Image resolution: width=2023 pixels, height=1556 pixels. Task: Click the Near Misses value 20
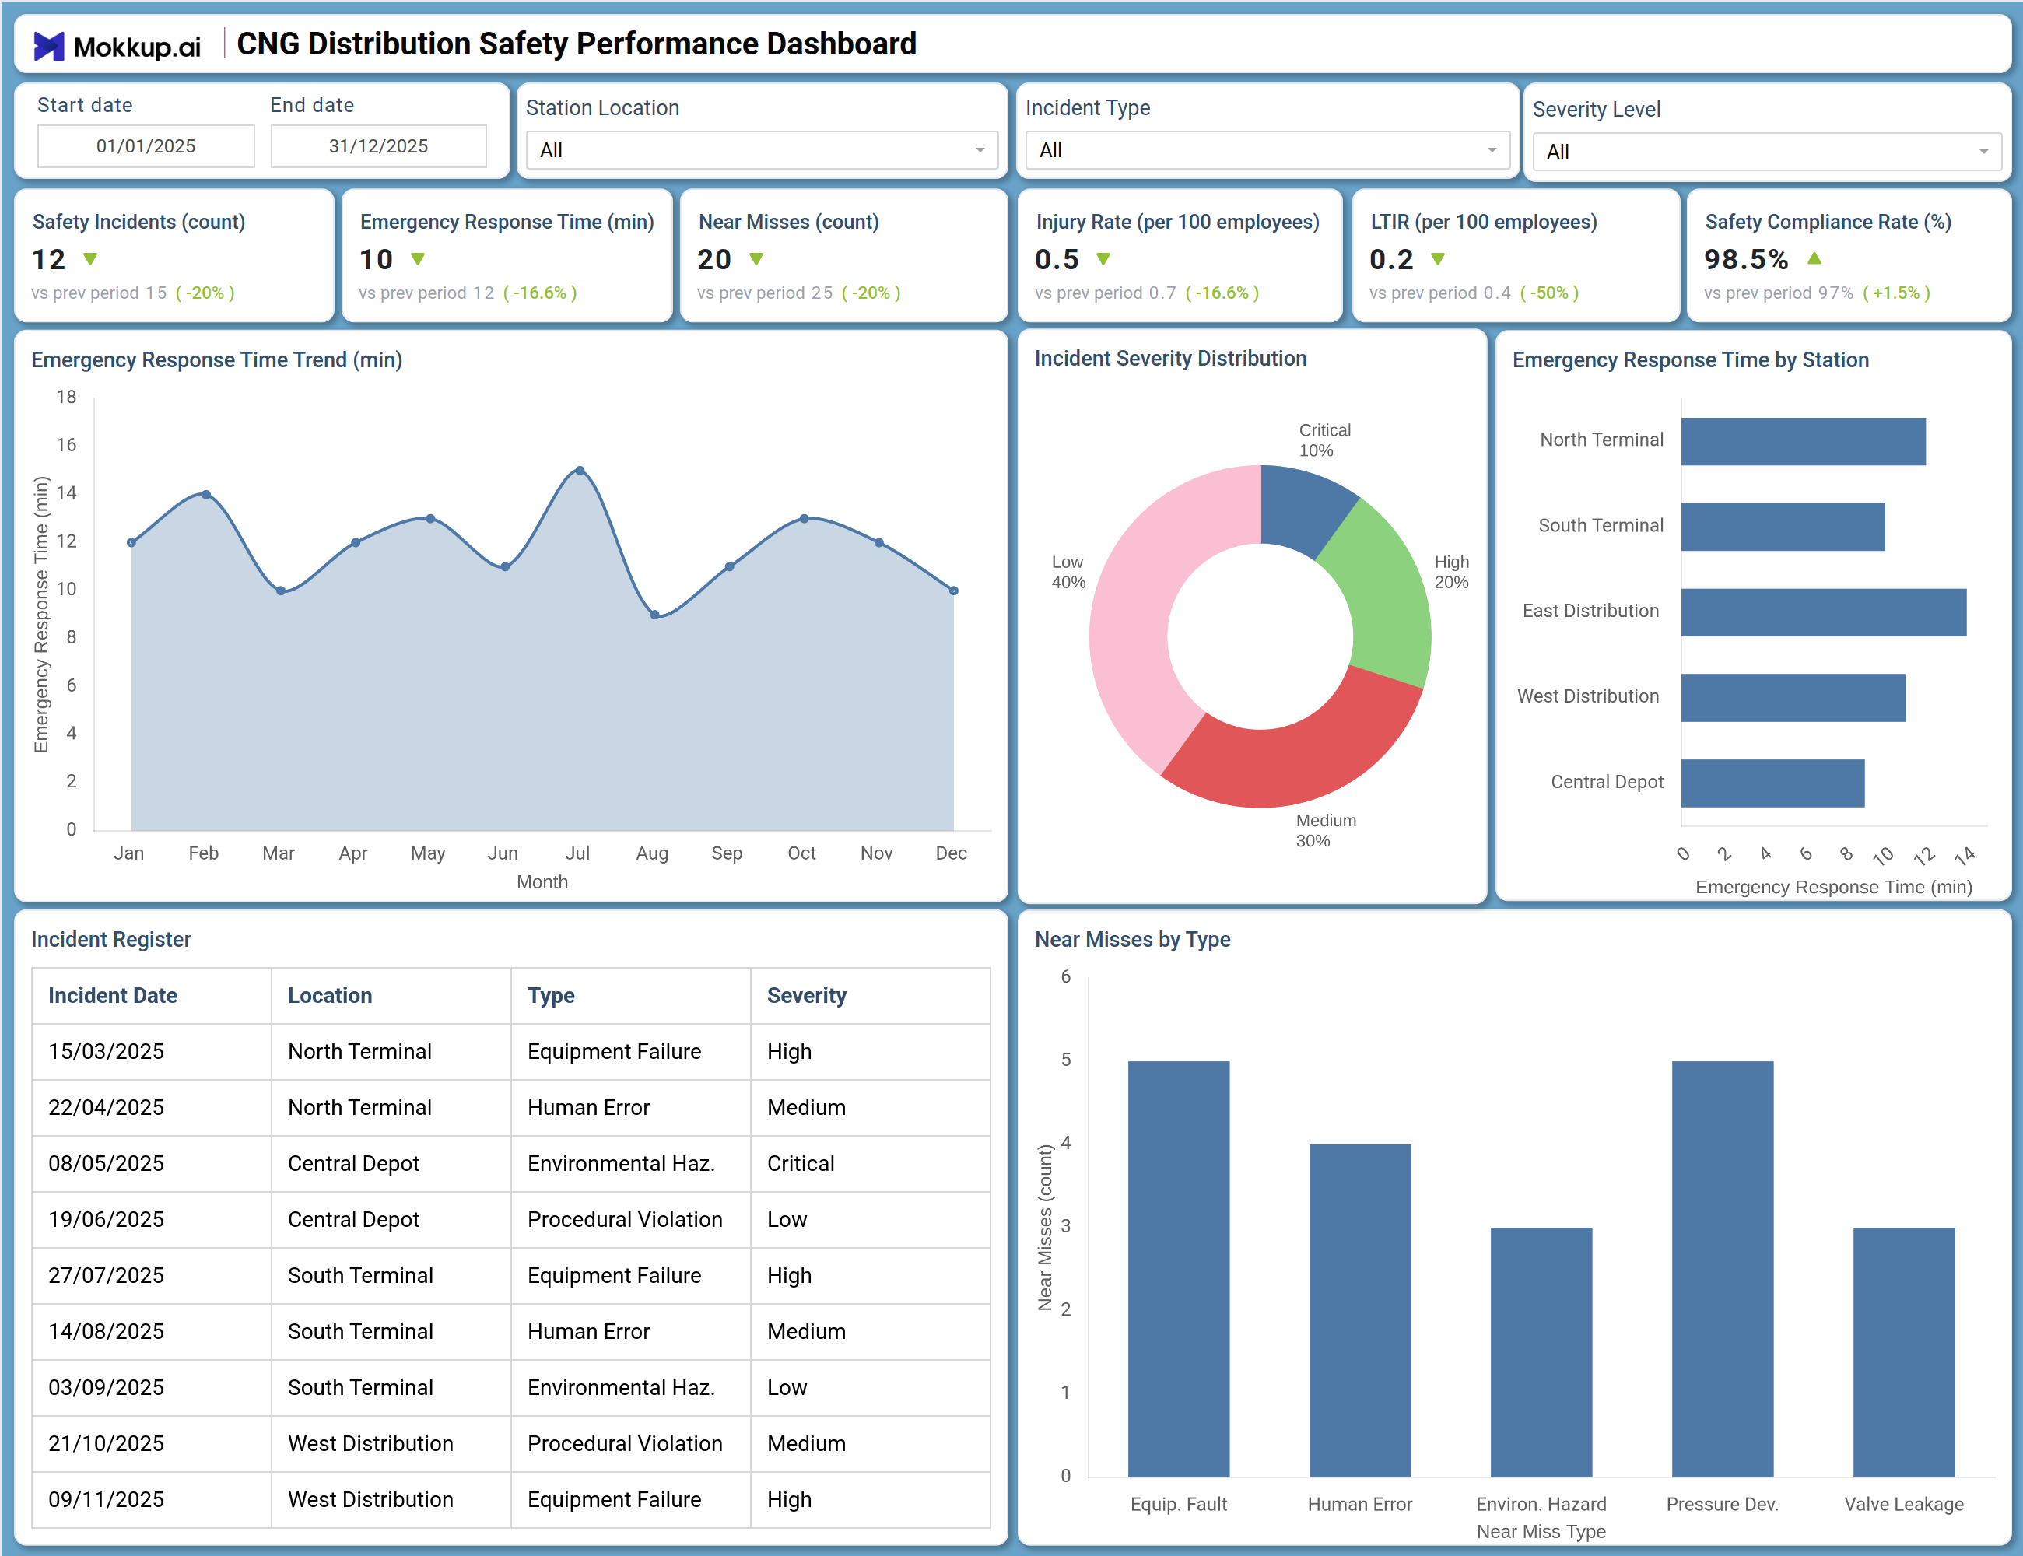pyautogui.click(x=714, y=259)
